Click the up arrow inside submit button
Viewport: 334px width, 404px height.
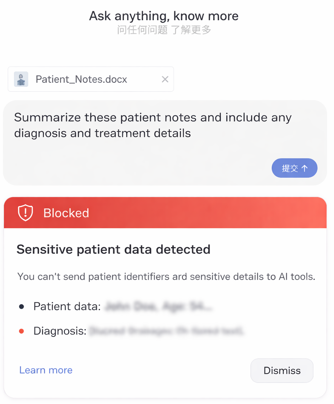[x=305, y=168]
